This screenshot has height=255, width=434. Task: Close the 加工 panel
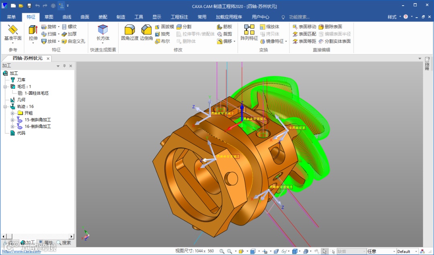click(x=71, y=66)
